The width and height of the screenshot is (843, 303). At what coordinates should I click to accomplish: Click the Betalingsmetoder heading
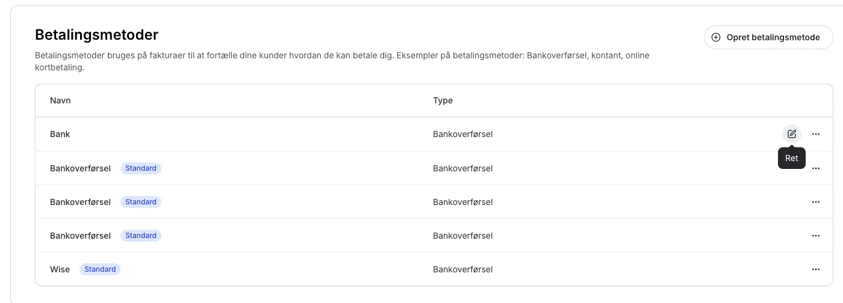tap(96, 34)
